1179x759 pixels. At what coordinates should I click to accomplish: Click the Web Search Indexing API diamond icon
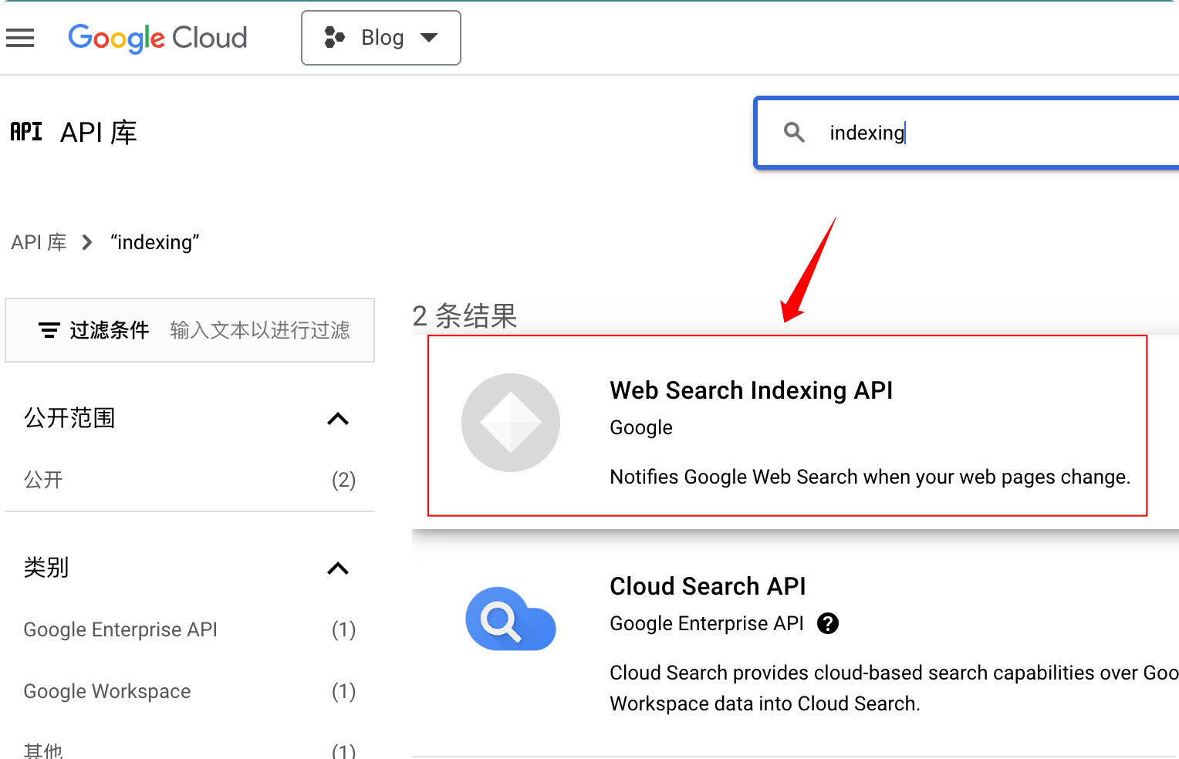click(x=511, y=423)
